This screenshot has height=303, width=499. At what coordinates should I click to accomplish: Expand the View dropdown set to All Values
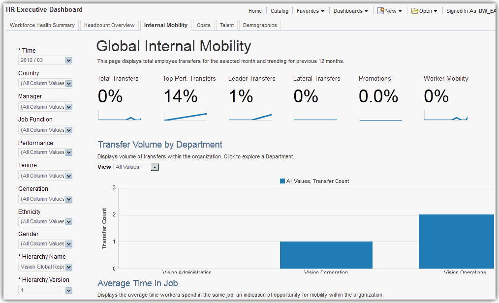[x=155, y=167]
